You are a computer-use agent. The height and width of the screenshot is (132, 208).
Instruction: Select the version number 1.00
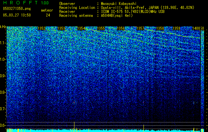click(45, 3)
